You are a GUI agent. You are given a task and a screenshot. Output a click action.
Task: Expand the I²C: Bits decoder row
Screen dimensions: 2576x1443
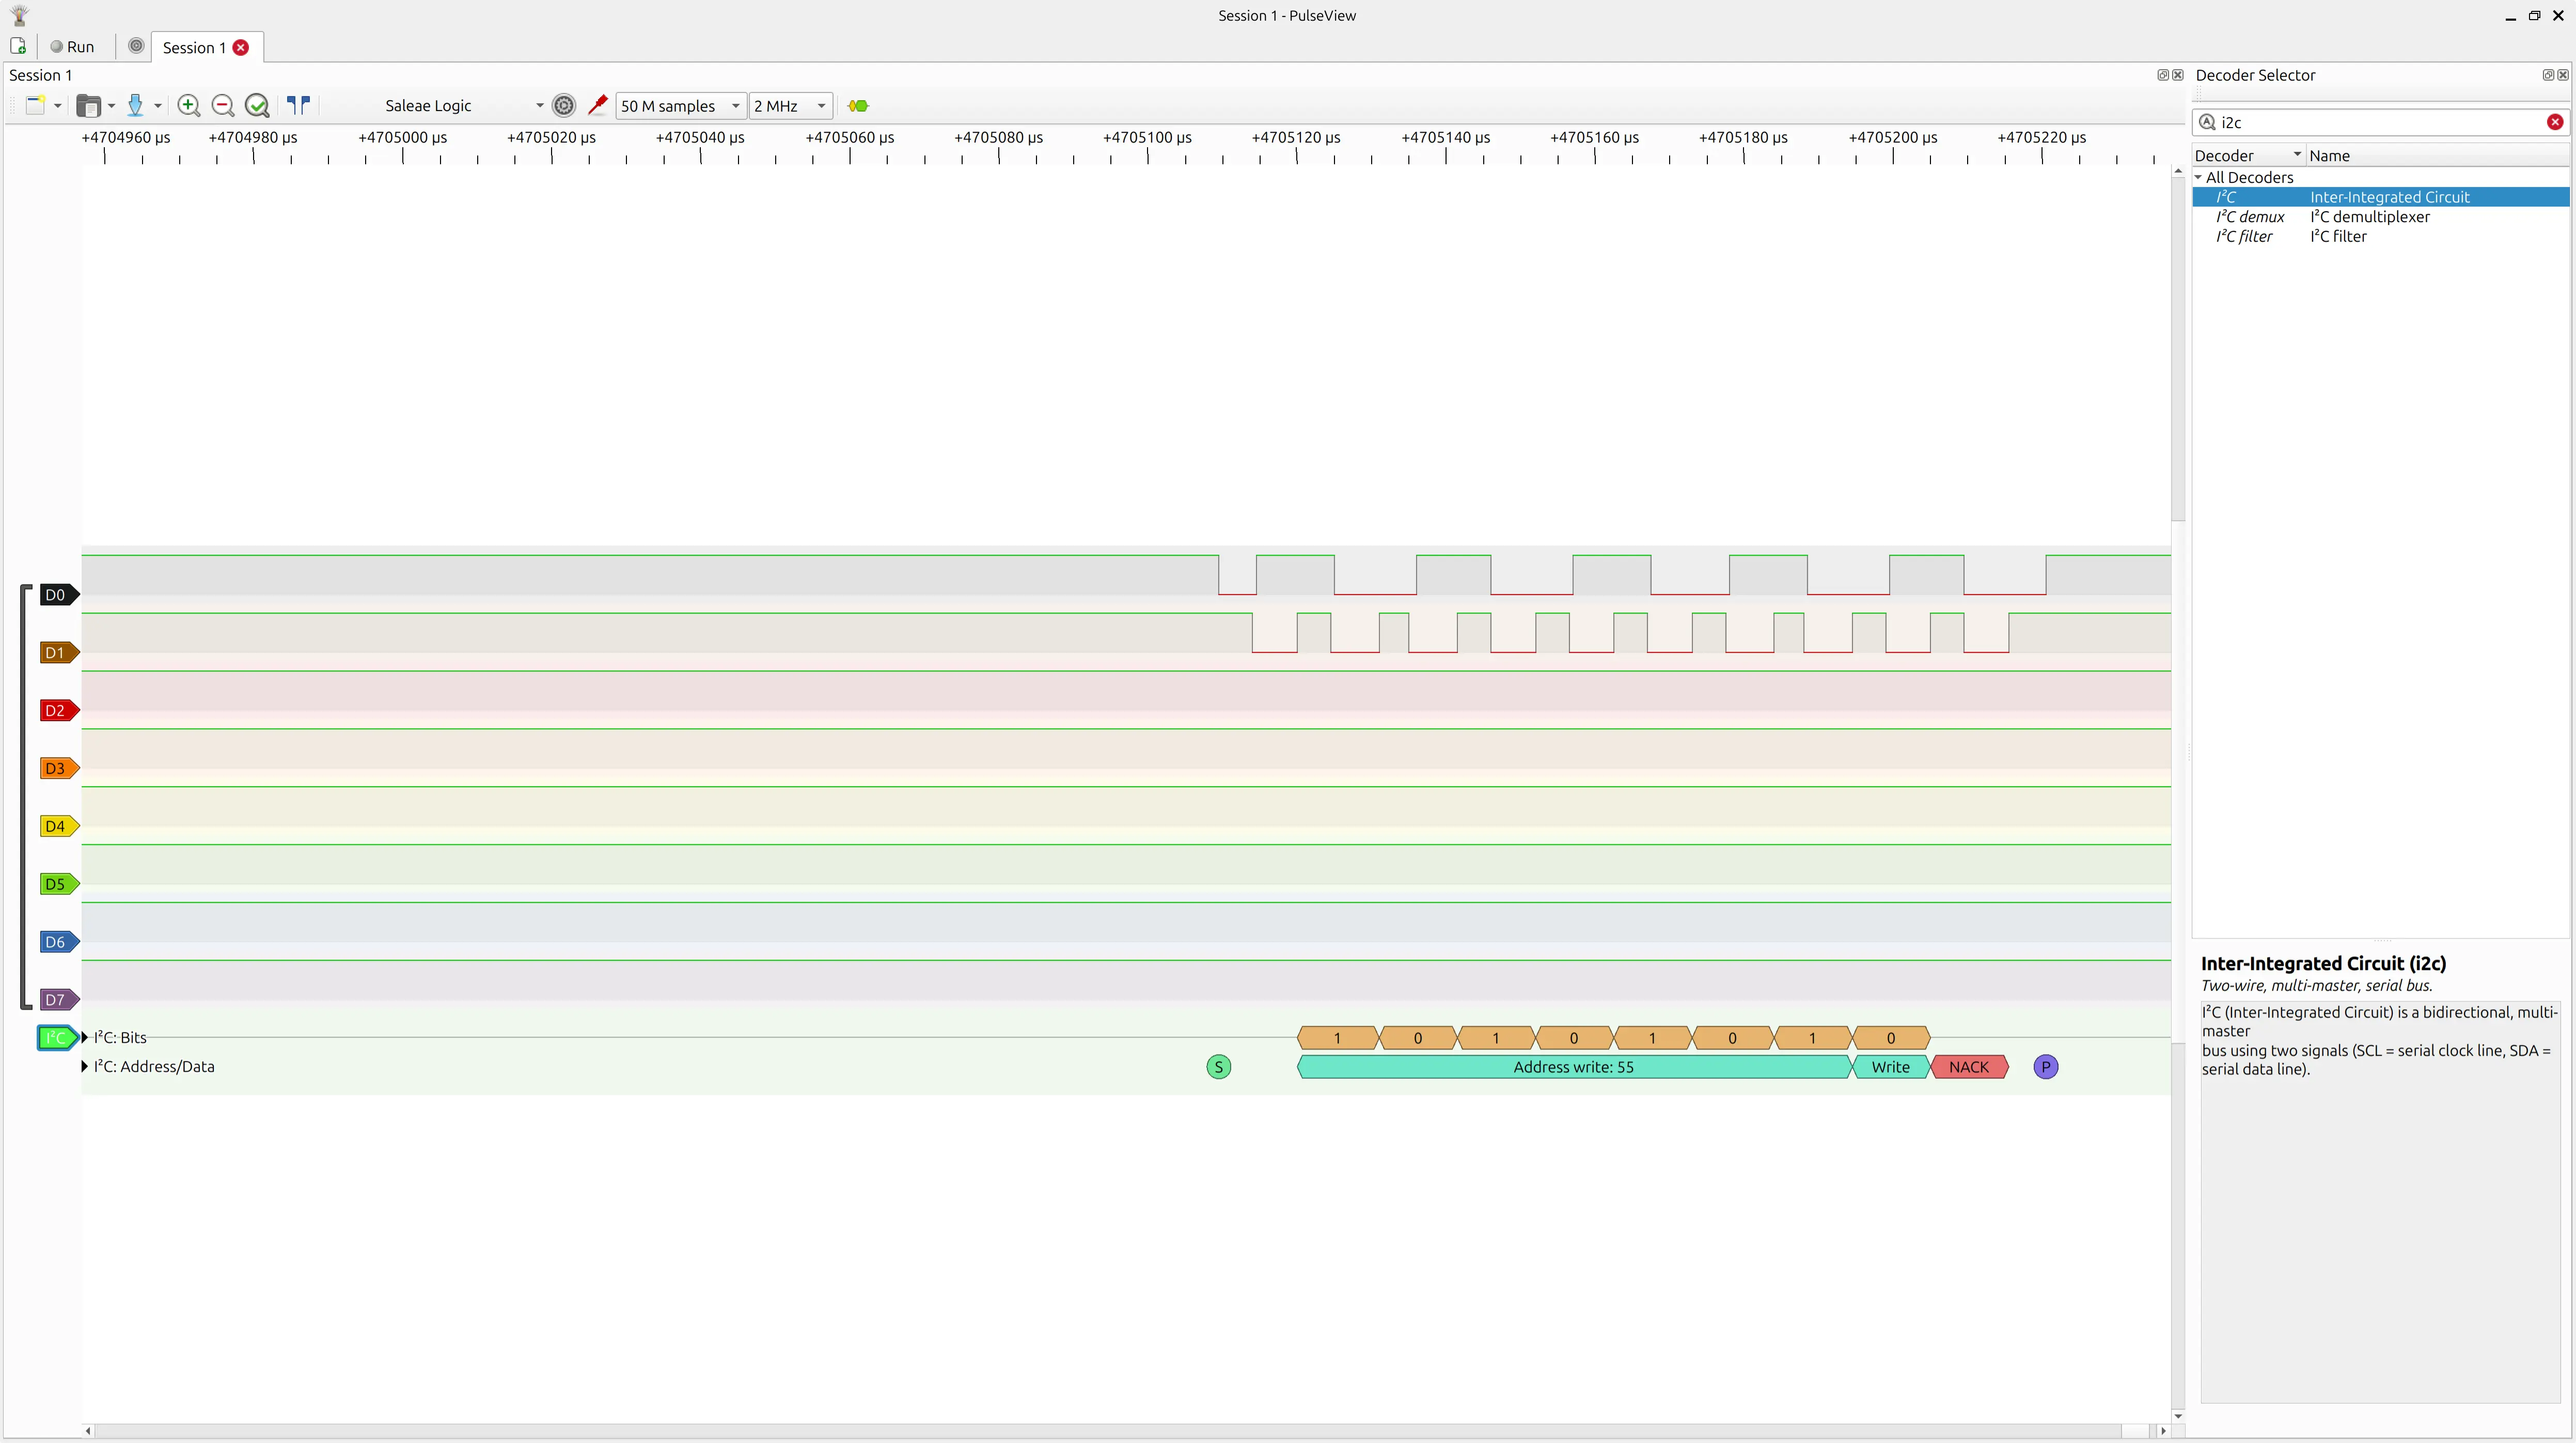point(85,1037)
